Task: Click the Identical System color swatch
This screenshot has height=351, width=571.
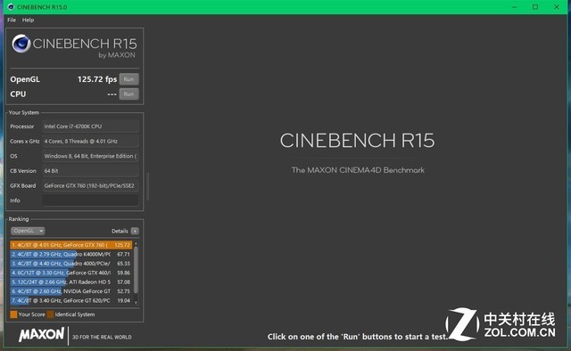Action: tap(50, 314)
